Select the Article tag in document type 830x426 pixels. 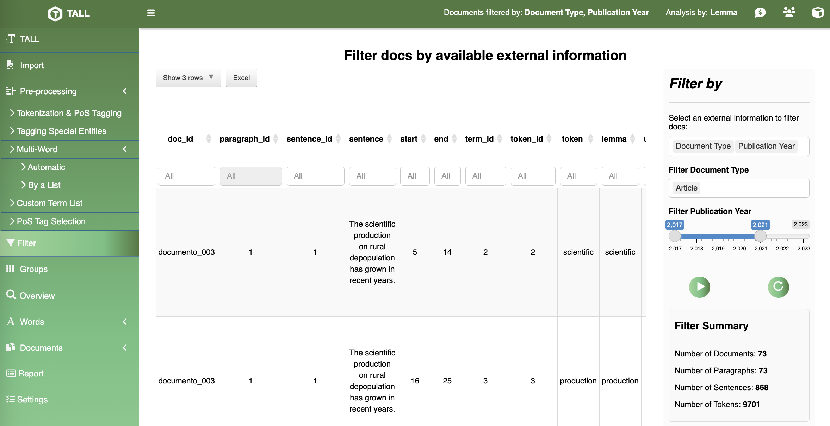[x=686, y=188]
